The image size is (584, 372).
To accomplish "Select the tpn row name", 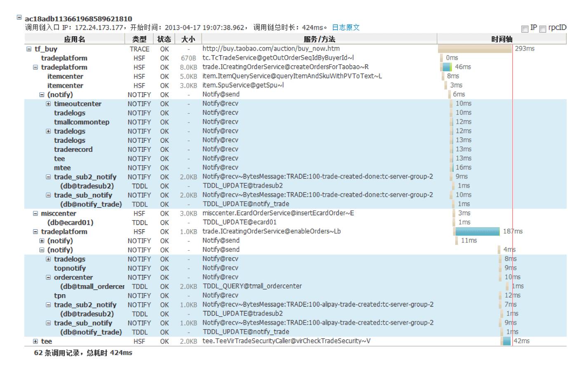I will (x=60, y=295).
